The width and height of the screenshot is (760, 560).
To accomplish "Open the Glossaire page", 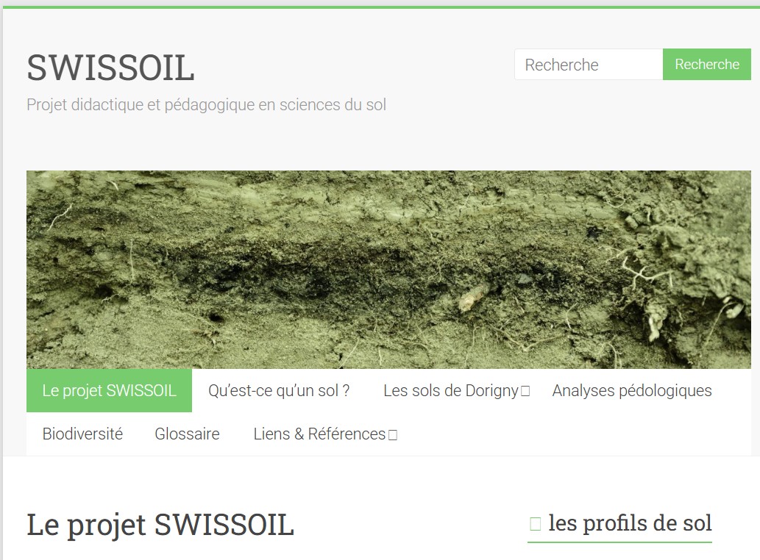I will pos(187,434).
